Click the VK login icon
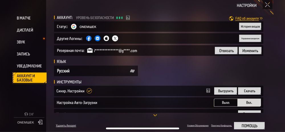 (x=97, y=39)
